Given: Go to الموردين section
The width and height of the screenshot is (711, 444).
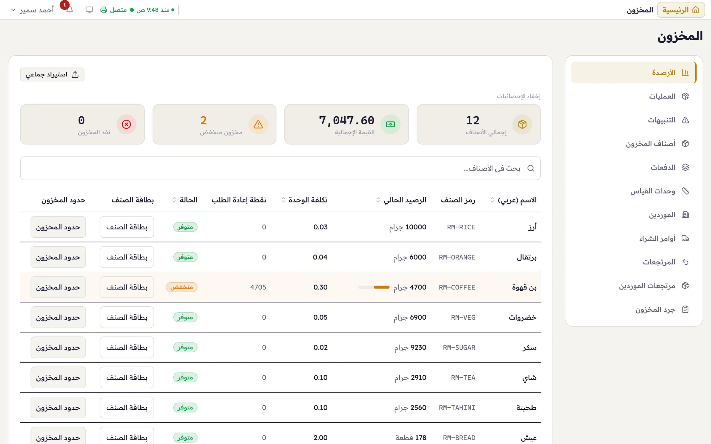Looking at the screenshot, I should [x=634, y=215].
